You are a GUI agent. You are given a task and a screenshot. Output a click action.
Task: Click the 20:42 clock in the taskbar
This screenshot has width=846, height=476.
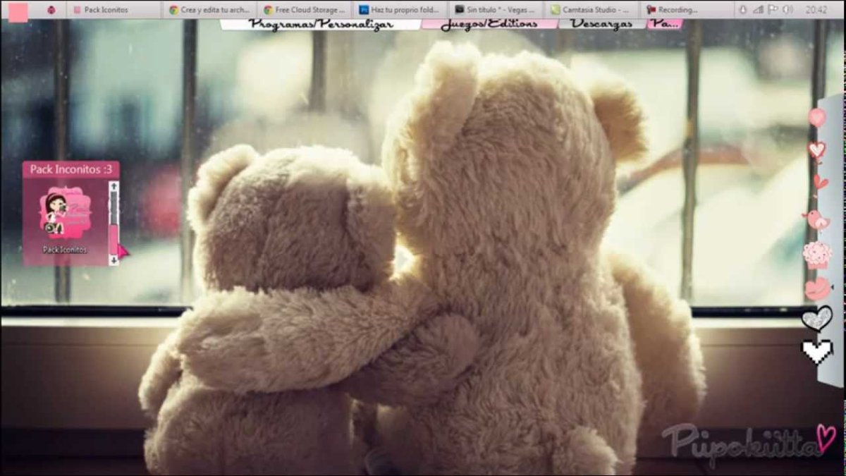(x=816, y=10)
